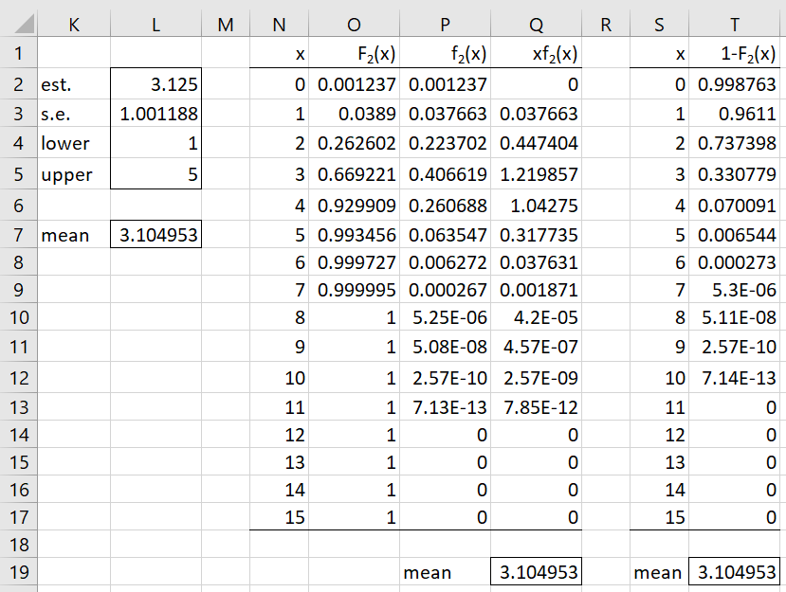The image size is (786, 592).
Task: Click cell showing 7.14E-13
Action: click(735, 377)
